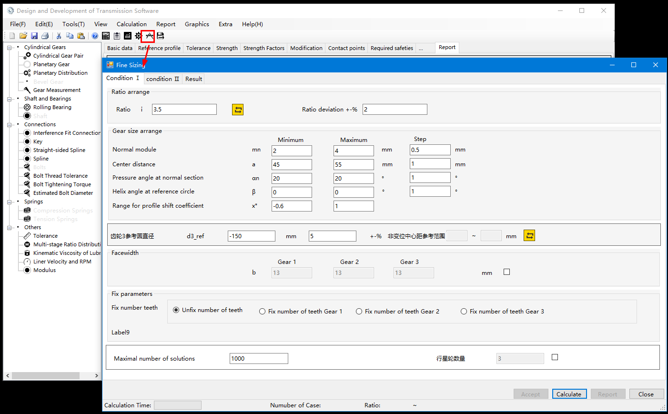Switch to the Result tab

click(193, 79)
